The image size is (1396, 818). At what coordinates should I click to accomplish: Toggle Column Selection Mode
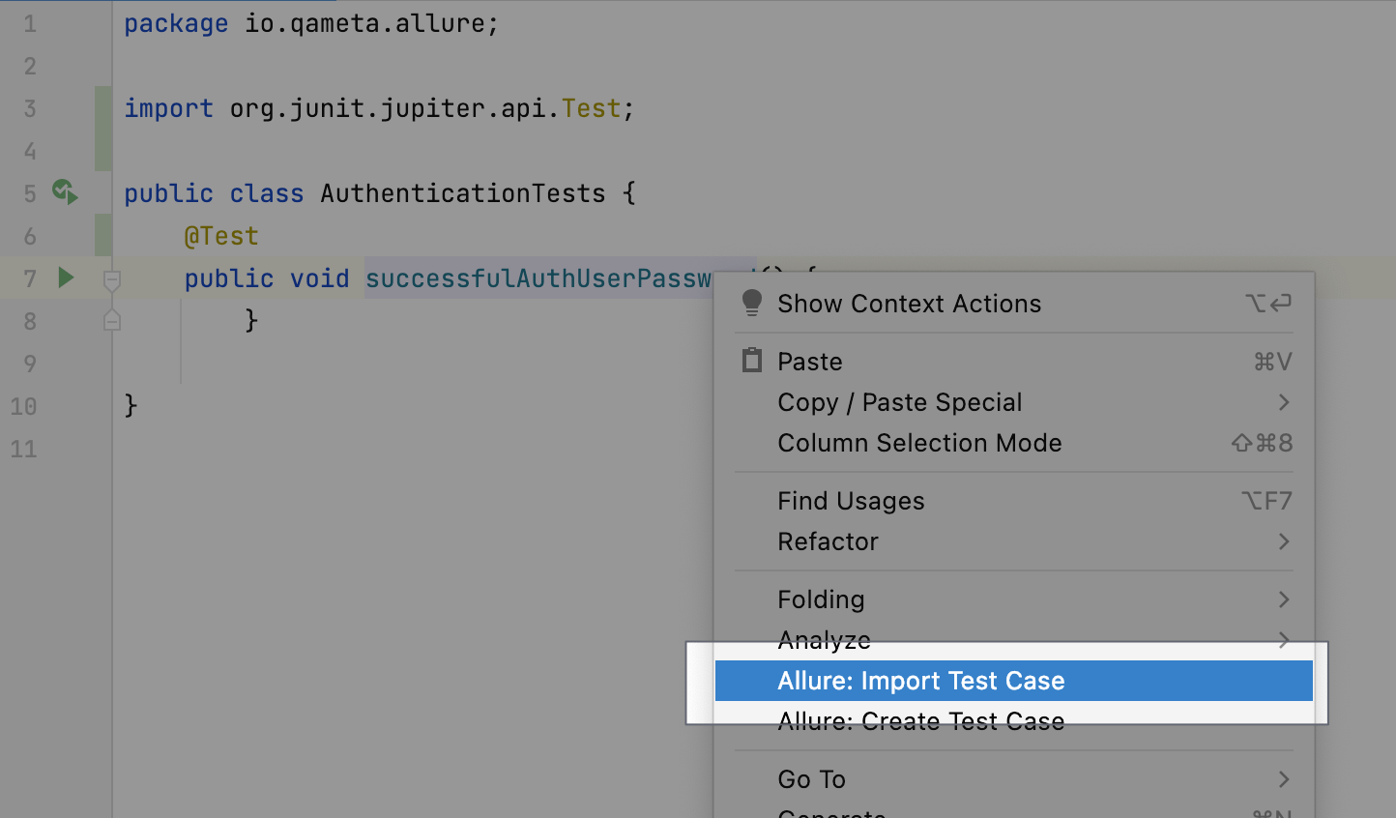(x=919, y=443)
